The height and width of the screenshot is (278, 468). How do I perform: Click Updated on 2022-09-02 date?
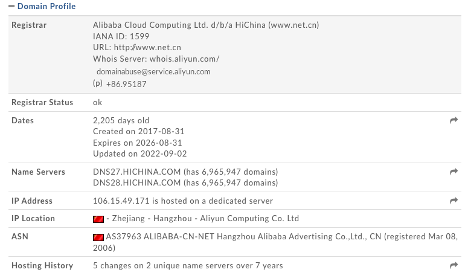click(139, 154)
